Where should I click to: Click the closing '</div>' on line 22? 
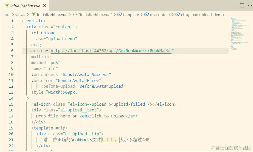coord(43,146)
